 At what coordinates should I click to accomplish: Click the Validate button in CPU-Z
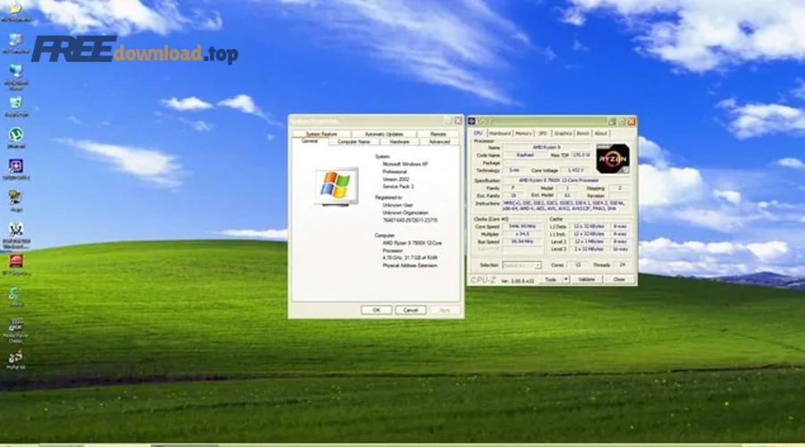click(x=586, y=280)
